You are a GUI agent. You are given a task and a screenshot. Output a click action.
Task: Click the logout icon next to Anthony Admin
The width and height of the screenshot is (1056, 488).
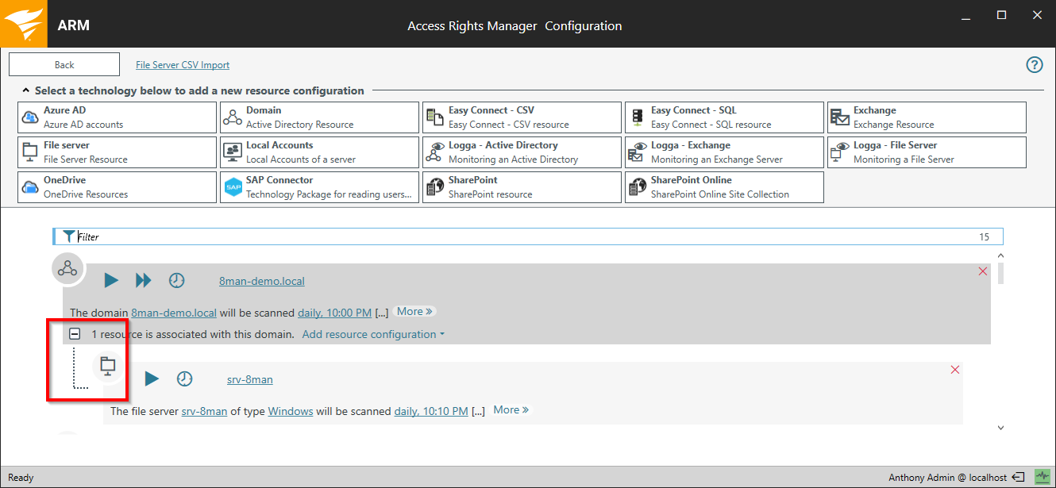[1018, 478]
